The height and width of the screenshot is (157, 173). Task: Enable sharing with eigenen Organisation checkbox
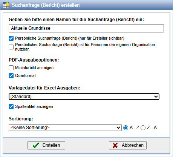click(x=11, y=47)
